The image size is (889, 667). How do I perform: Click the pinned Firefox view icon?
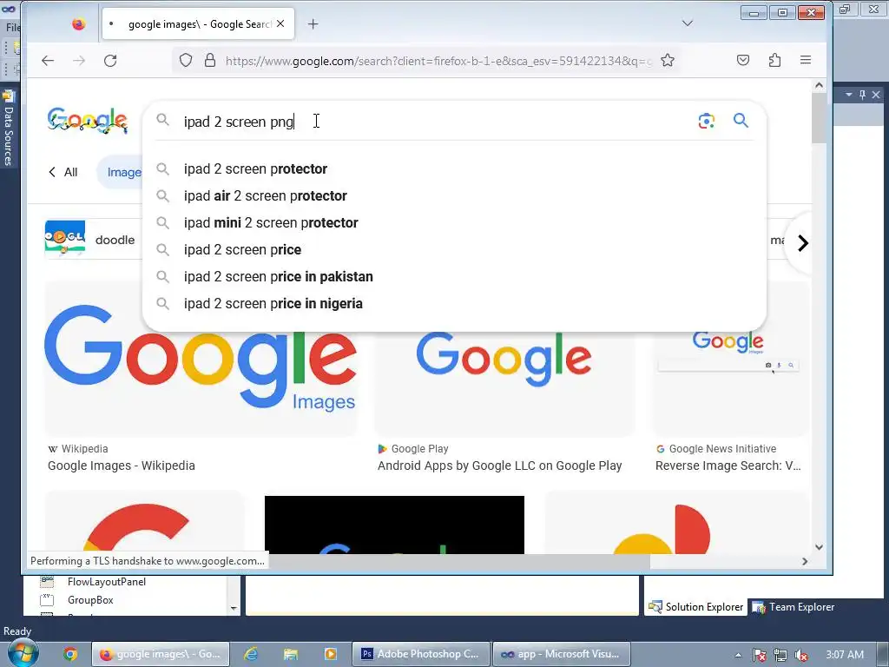tap(79, 23)
